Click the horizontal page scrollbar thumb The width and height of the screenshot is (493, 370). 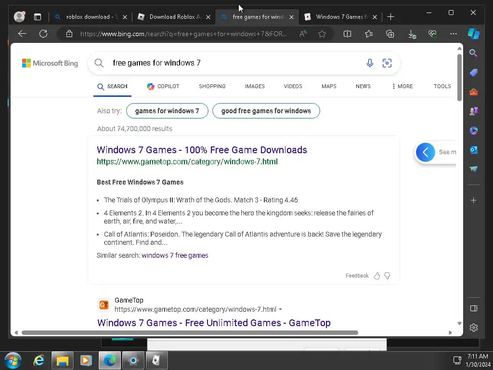point(190,332)
